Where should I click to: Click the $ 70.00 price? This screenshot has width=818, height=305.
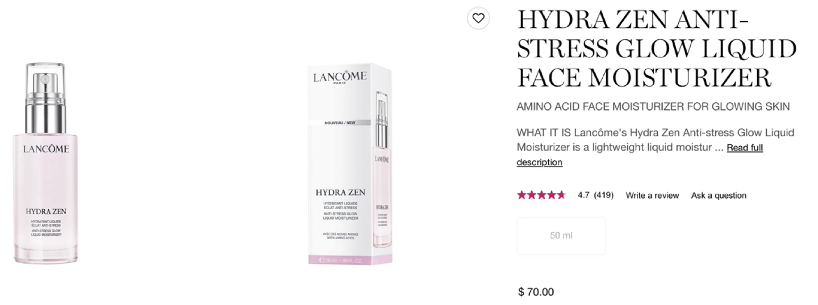click(536, 292)
